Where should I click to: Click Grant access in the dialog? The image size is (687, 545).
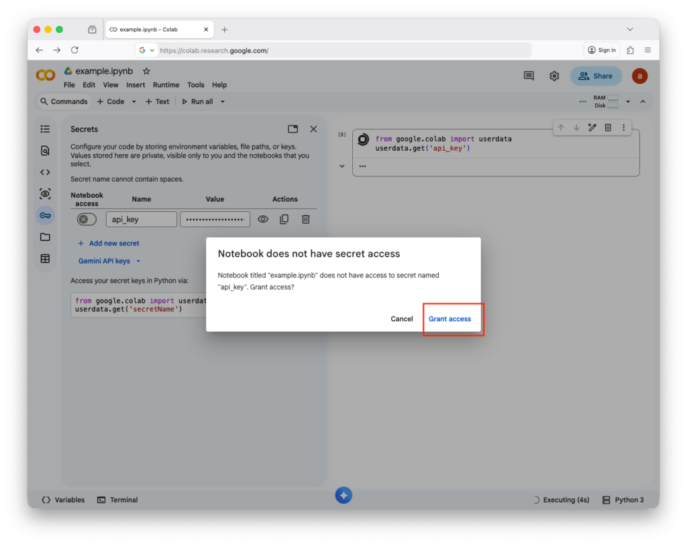(x=450, y=319)
